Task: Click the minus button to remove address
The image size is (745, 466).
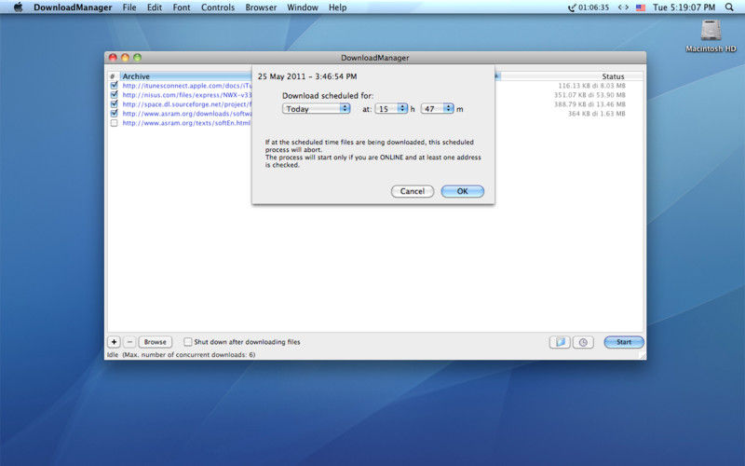Action: tap(129, 342)
